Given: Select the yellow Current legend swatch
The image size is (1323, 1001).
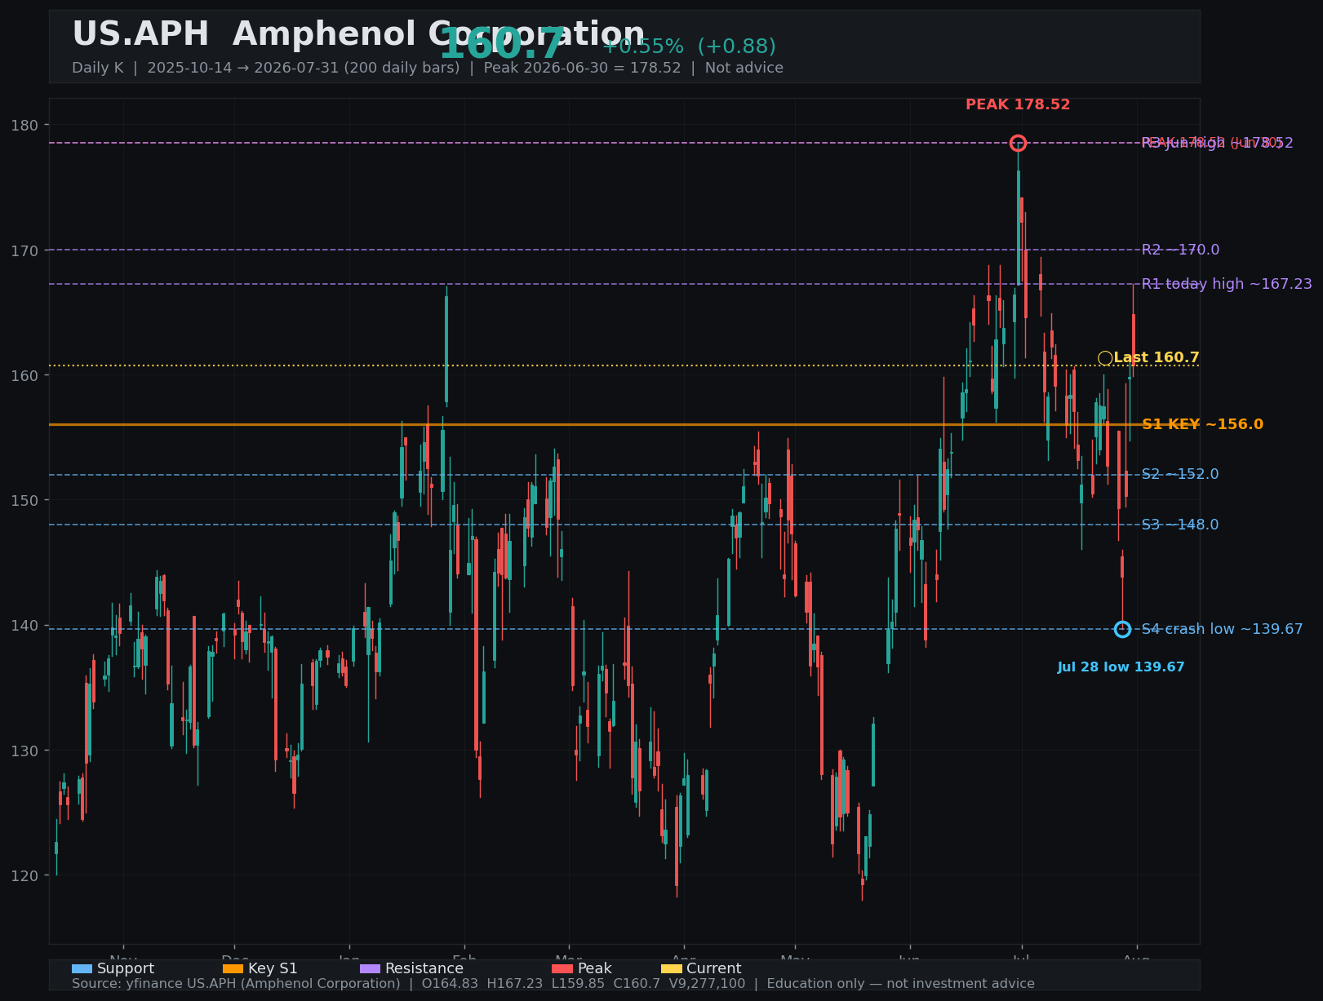Looking at the screenshot, I should point(672,968).
